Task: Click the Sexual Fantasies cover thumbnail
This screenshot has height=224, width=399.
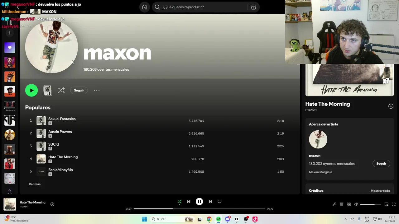Action: [x=41, y=121]
